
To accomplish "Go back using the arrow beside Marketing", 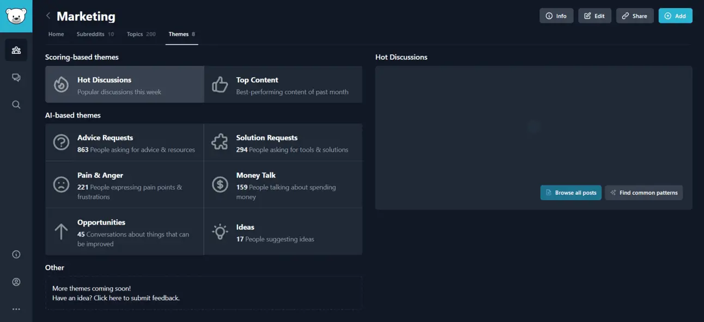I will (x=48, y=16).
